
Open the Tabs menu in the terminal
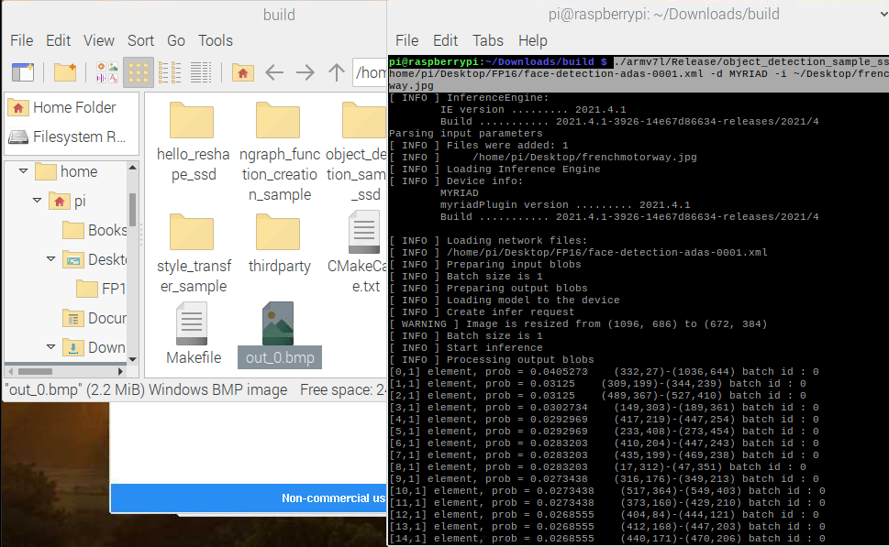(x=487, y=40)
